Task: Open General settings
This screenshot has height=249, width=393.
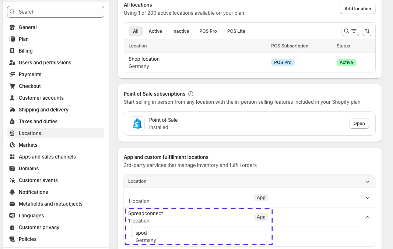Action: pos(56,27)
